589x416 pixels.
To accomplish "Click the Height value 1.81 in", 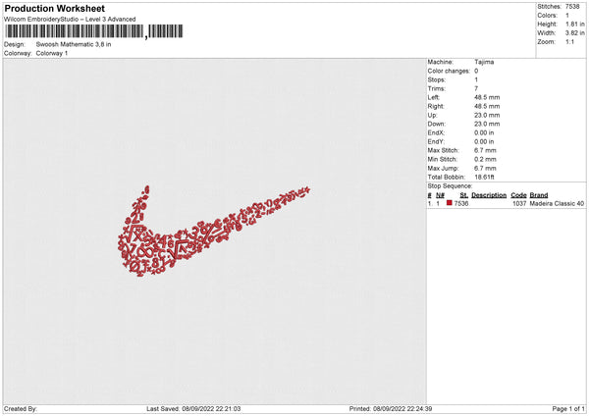I will [x=575, y=24].
